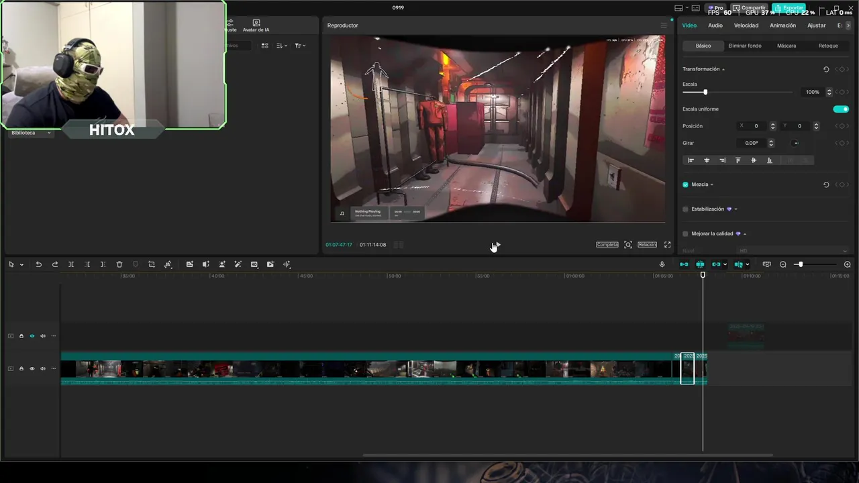Delete the selected clip with trash icon
This screenshot has width=859, height=483.
coord(119,264)
